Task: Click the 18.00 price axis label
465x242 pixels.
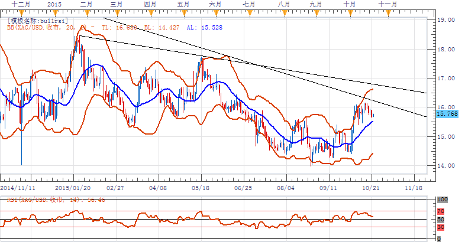Action: 446,49
